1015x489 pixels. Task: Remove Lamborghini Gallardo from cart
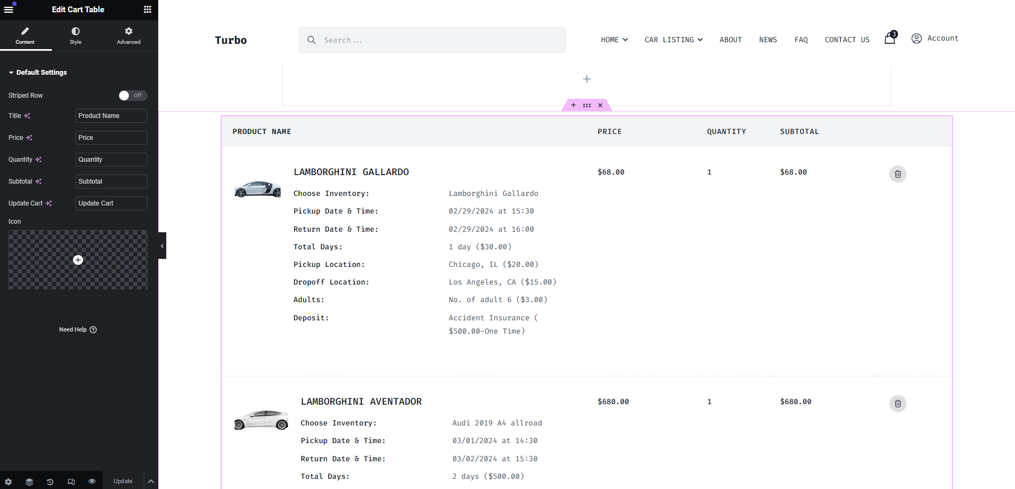[x=898, y=174]
